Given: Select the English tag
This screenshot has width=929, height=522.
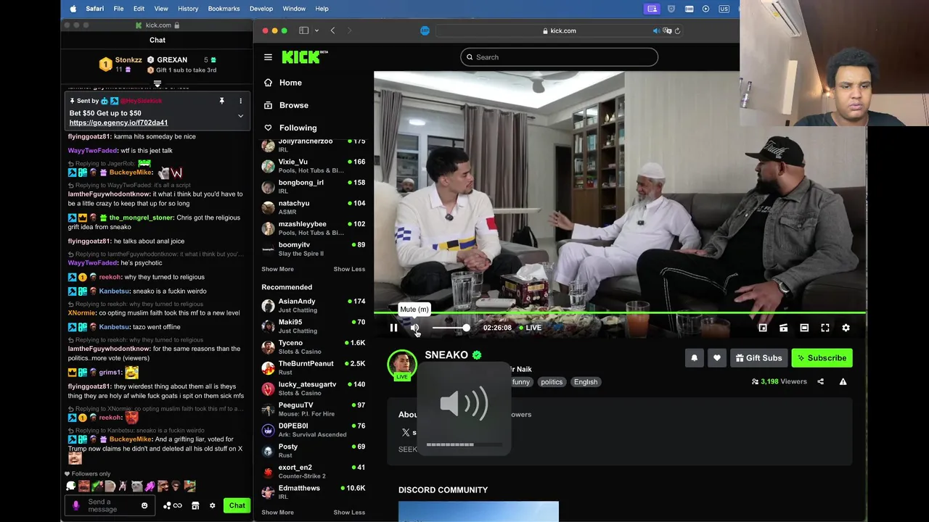Looking at the screenshot, I should [586, 382].
